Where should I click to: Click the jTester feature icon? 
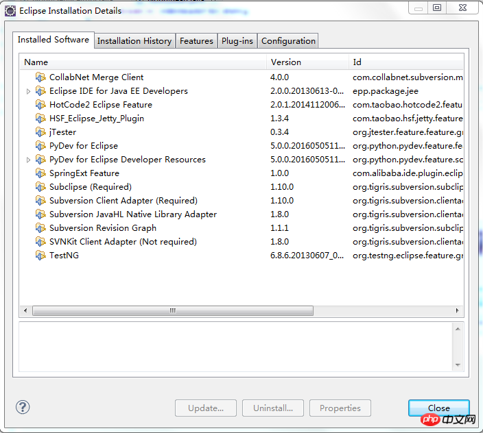pos(40,132)
